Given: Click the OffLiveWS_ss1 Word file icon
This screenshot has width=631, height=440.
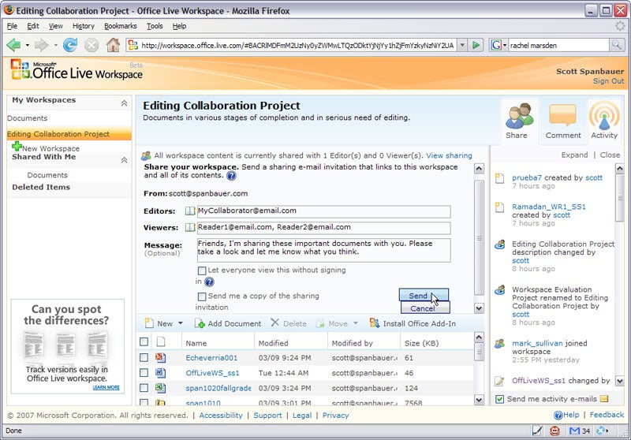Looking at the screenshot, I should coord(160,373).
